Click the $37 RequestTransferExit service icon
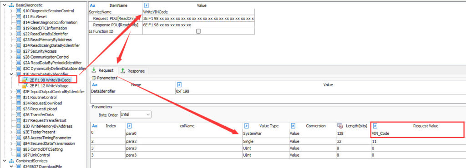 tap(18, 121)
